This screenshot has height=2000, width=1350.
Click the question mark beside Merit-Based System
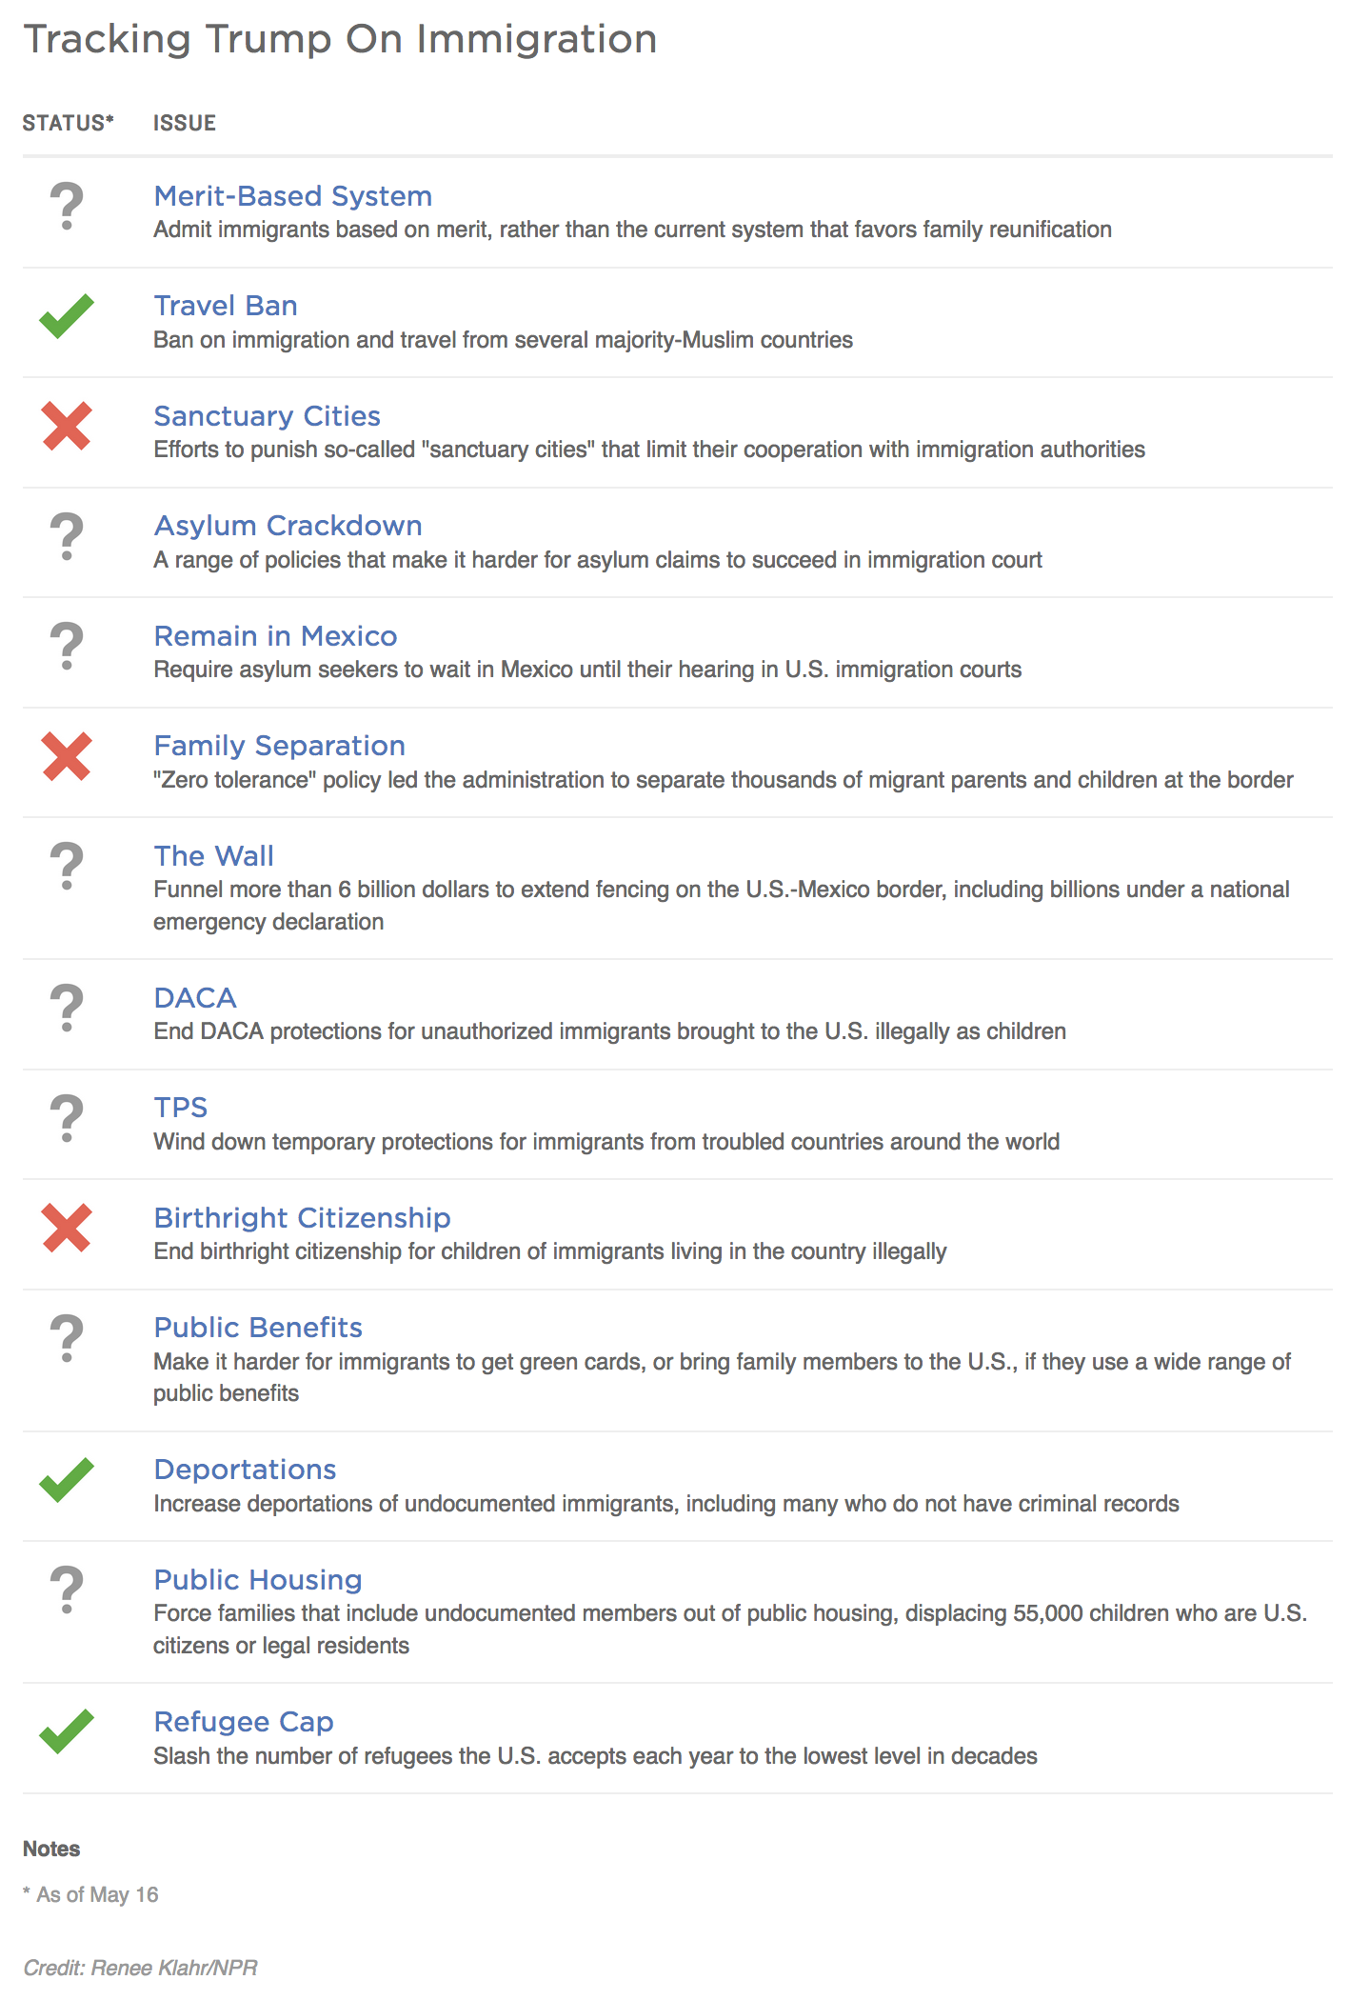pos(67,207)
